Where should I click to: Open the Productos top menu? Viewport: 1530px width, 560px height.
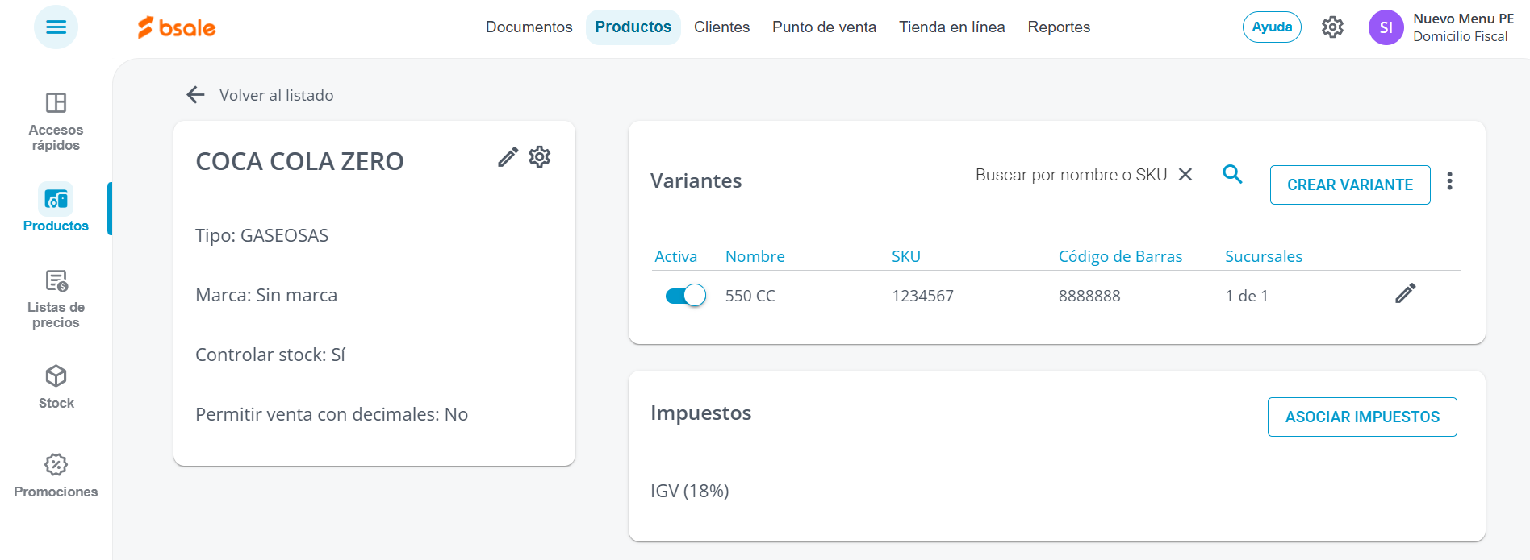tap(633, 27)
